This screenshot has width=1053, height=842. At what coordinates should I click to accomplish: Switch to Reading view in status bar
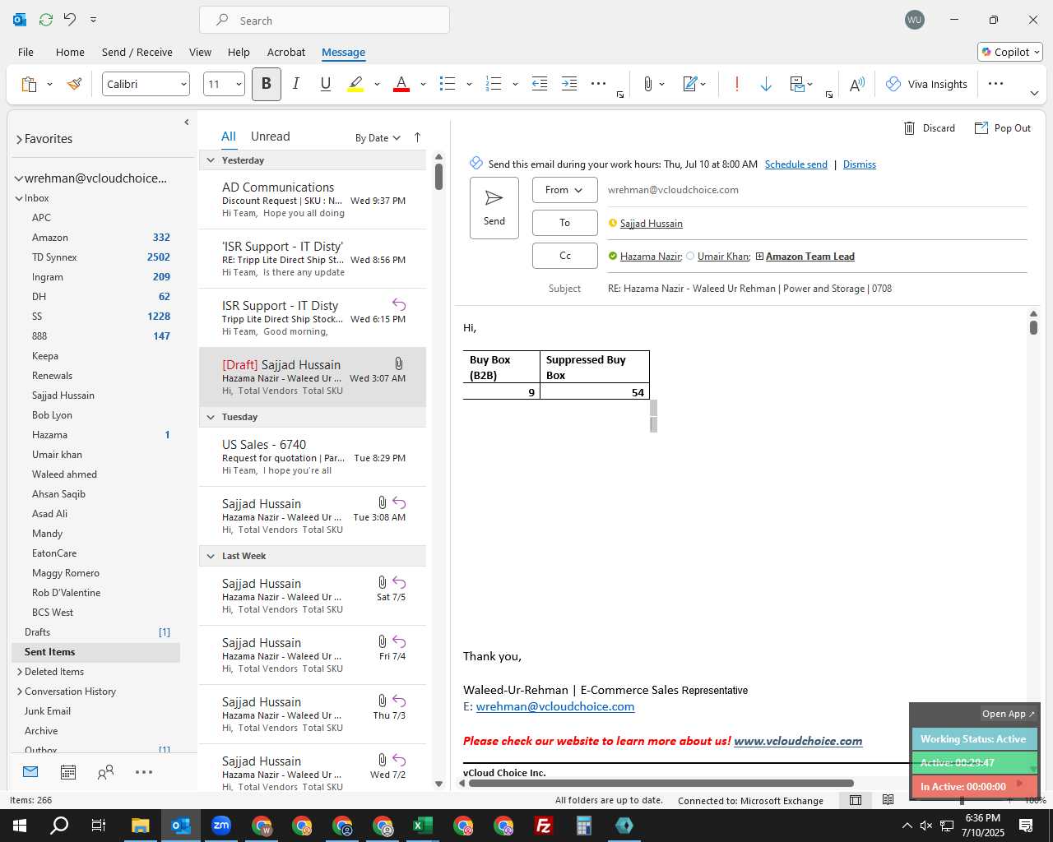point(888,800)
